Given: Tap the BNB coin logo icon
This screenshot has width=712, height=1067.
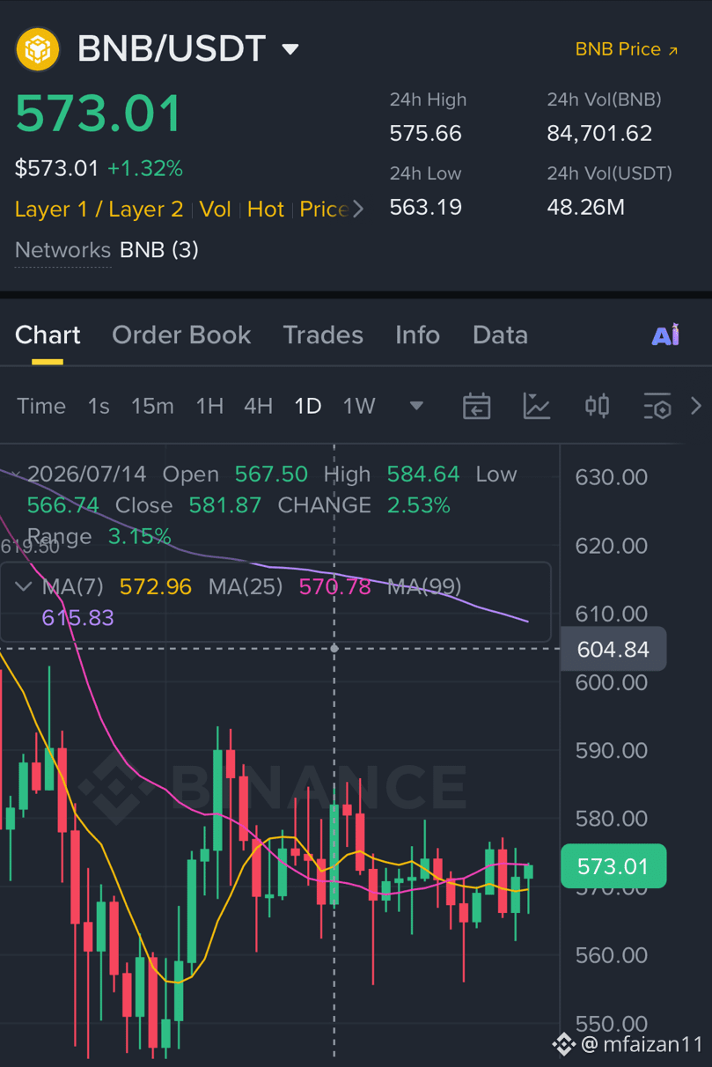Looking at the screenshot, I should pos(38,48).
